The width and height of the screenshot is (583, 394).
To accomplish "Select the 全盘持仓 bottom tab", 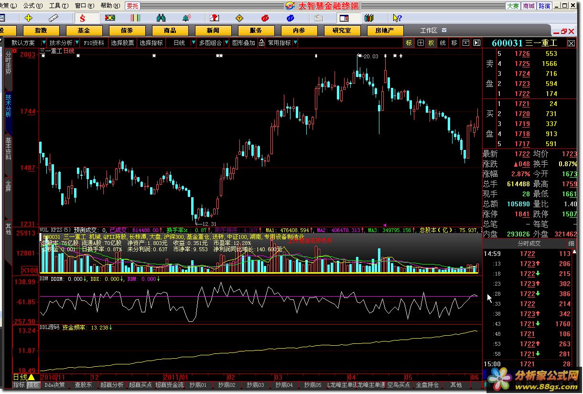I will click(x=427, y=384).
